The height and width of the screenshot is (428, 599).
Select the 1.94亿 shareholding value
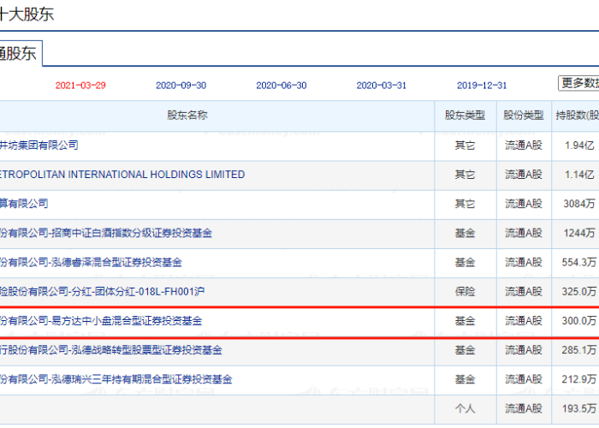579,146
